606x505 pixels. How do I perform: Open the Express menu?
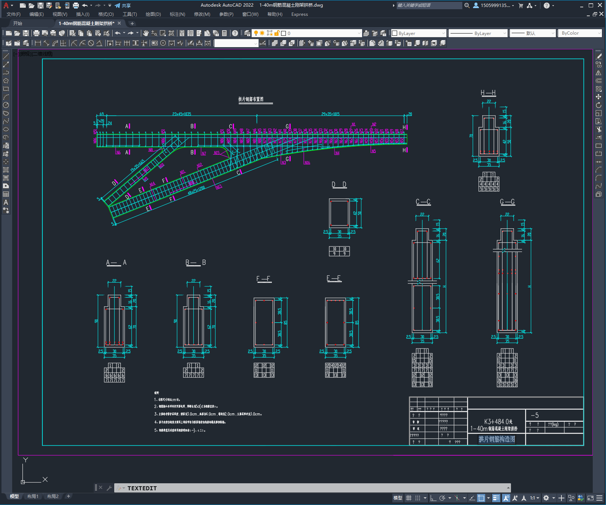300,14
